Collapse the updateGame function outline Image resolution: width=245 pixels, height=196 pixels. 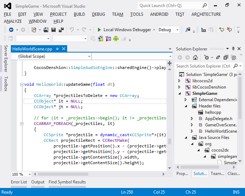pyautogui.click(x=22, y=85)
